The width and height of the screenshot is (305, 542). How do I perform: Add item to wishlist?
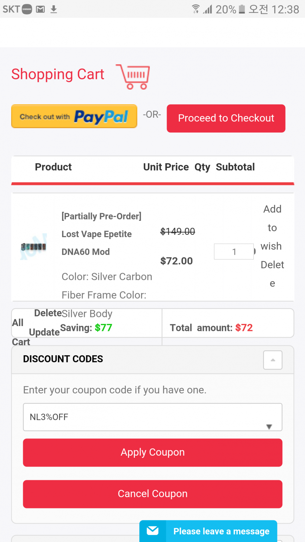point(272,227)
